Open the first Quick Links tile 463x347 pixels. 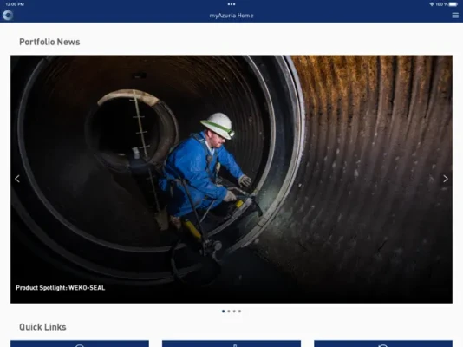80,344
